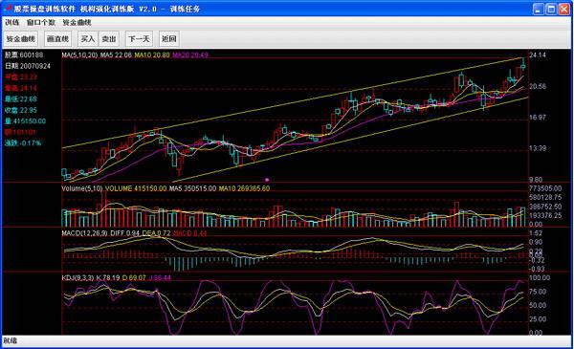Click the KDJ(9,3,3) indicator label
The image size is (574, 349).
tap(78, 278)
